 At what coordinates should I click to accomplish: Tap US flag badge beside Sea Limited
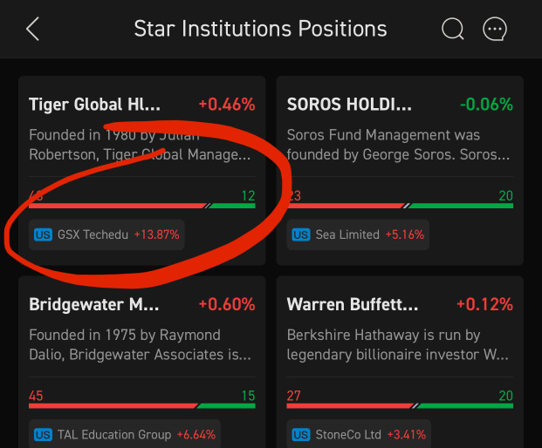[301, 234]
